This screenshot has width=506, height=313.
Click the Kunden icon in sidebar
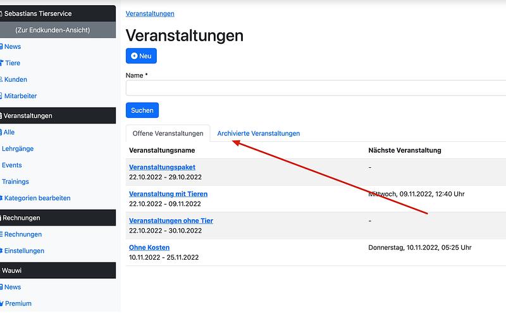click(1, 79)
